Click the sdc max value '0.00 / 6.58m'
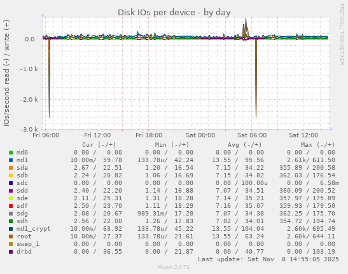This screenshot has height=274, width=348. pyautogui.click(x=313, y=183)
